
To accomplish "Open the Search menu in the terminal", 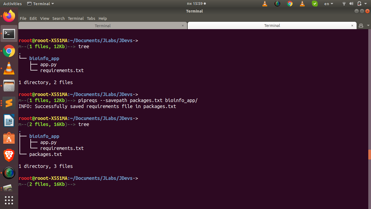I will coord(58,18).
